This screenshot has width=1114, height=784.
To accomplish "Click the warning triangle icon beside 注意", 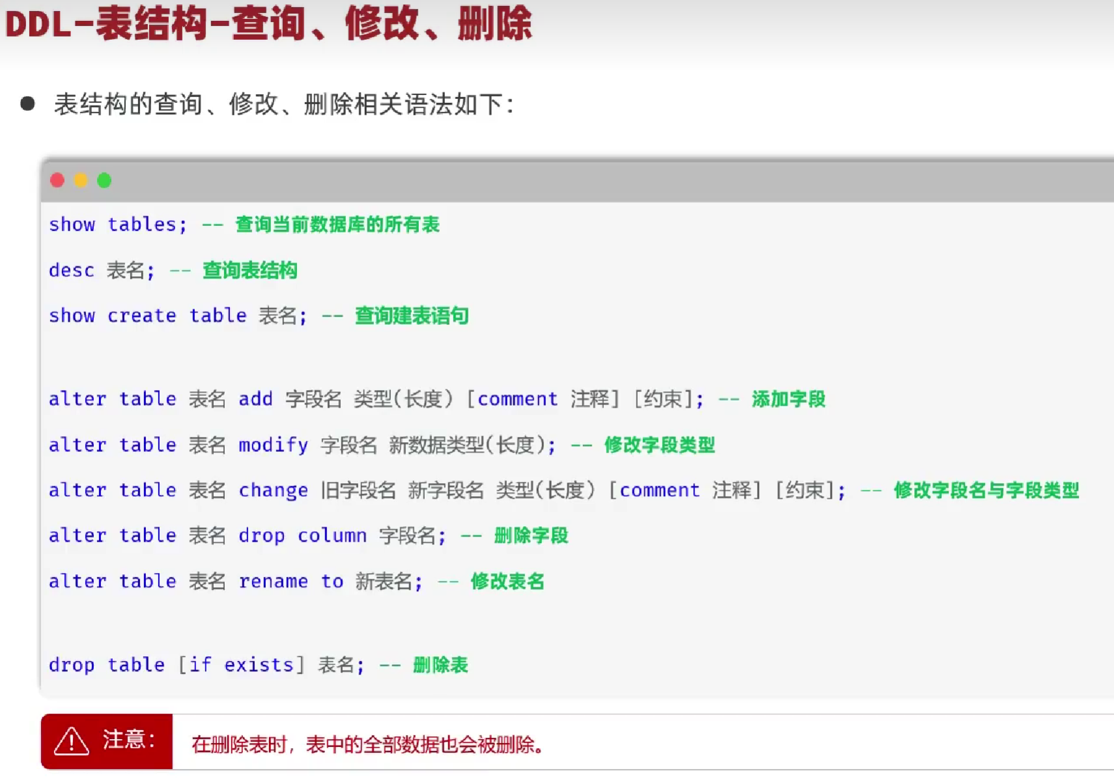I will tap(71, 741).
